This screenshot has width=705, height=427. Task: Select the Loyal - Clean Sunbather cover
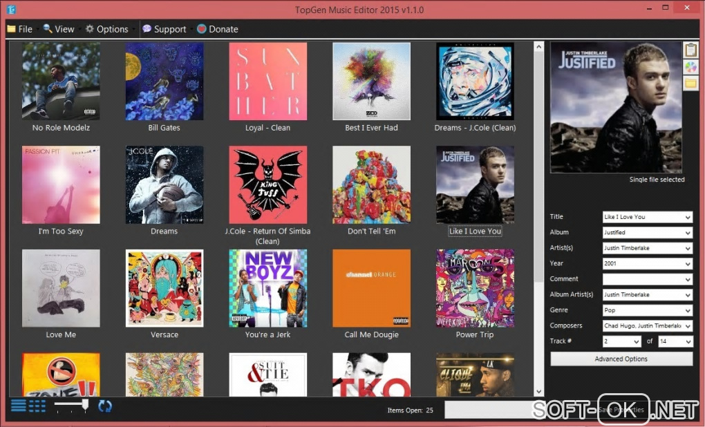268,81
